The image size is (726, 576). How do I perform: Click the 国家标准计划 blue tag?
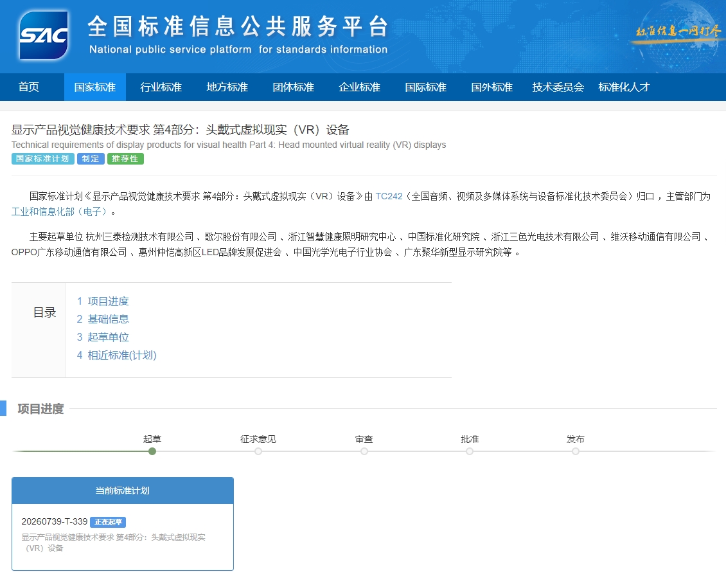42,159
